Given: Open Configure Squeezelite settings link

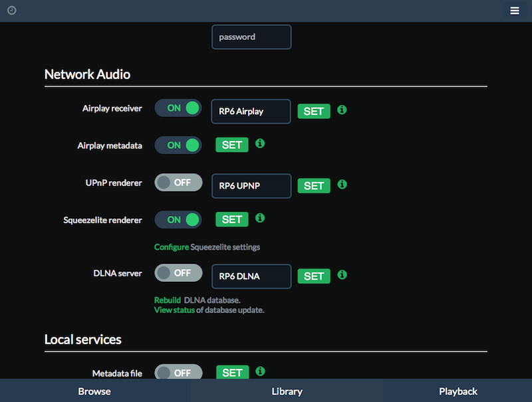Looking at the screenshot, I should [172, 247].
